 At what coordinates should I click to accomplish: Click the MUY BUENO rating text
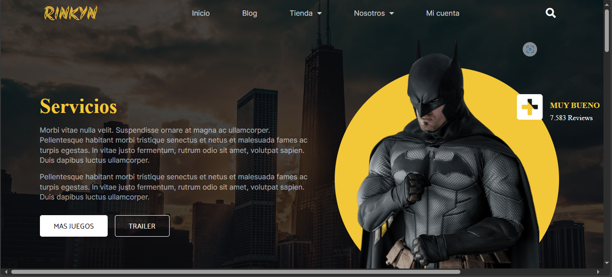(x=575, y=106)
